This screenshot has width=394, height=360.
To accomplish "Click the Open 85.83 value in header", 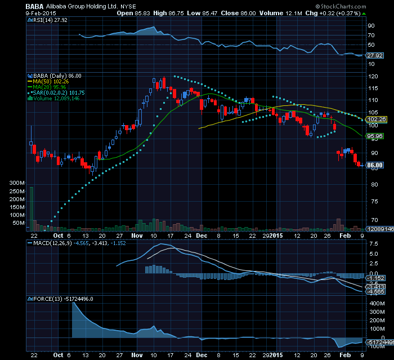I will [133, 14].
